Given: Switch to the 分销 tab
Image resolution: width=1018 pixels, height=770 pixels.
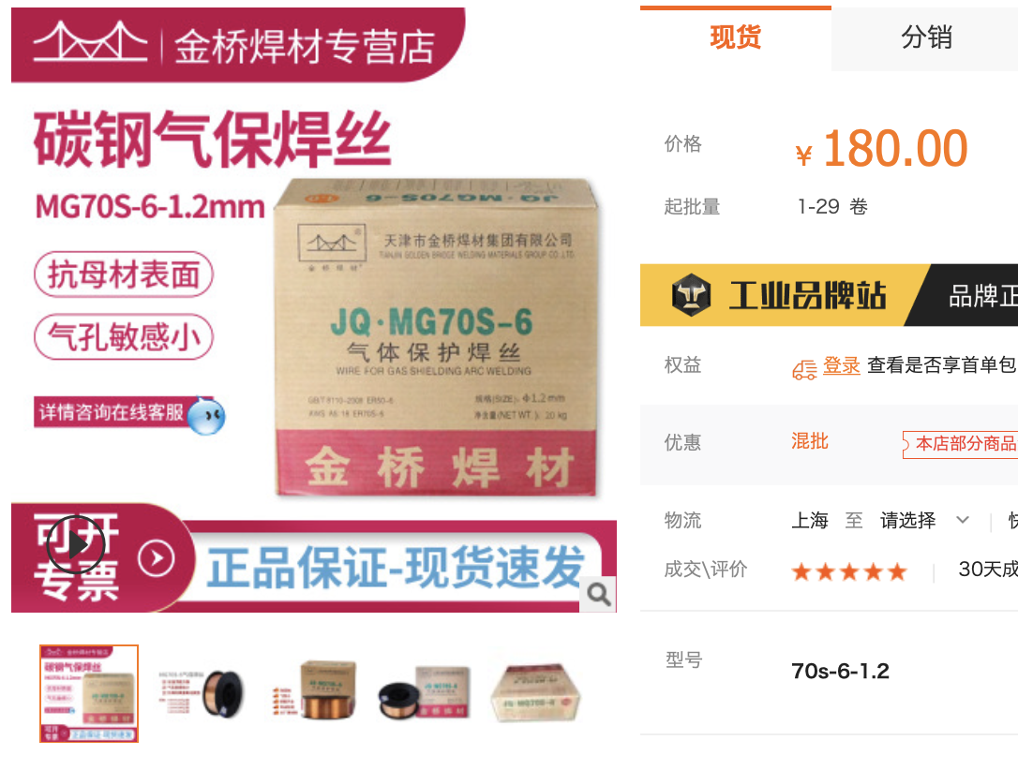Looking at the screenshot, I should click(x=926, y=37).
